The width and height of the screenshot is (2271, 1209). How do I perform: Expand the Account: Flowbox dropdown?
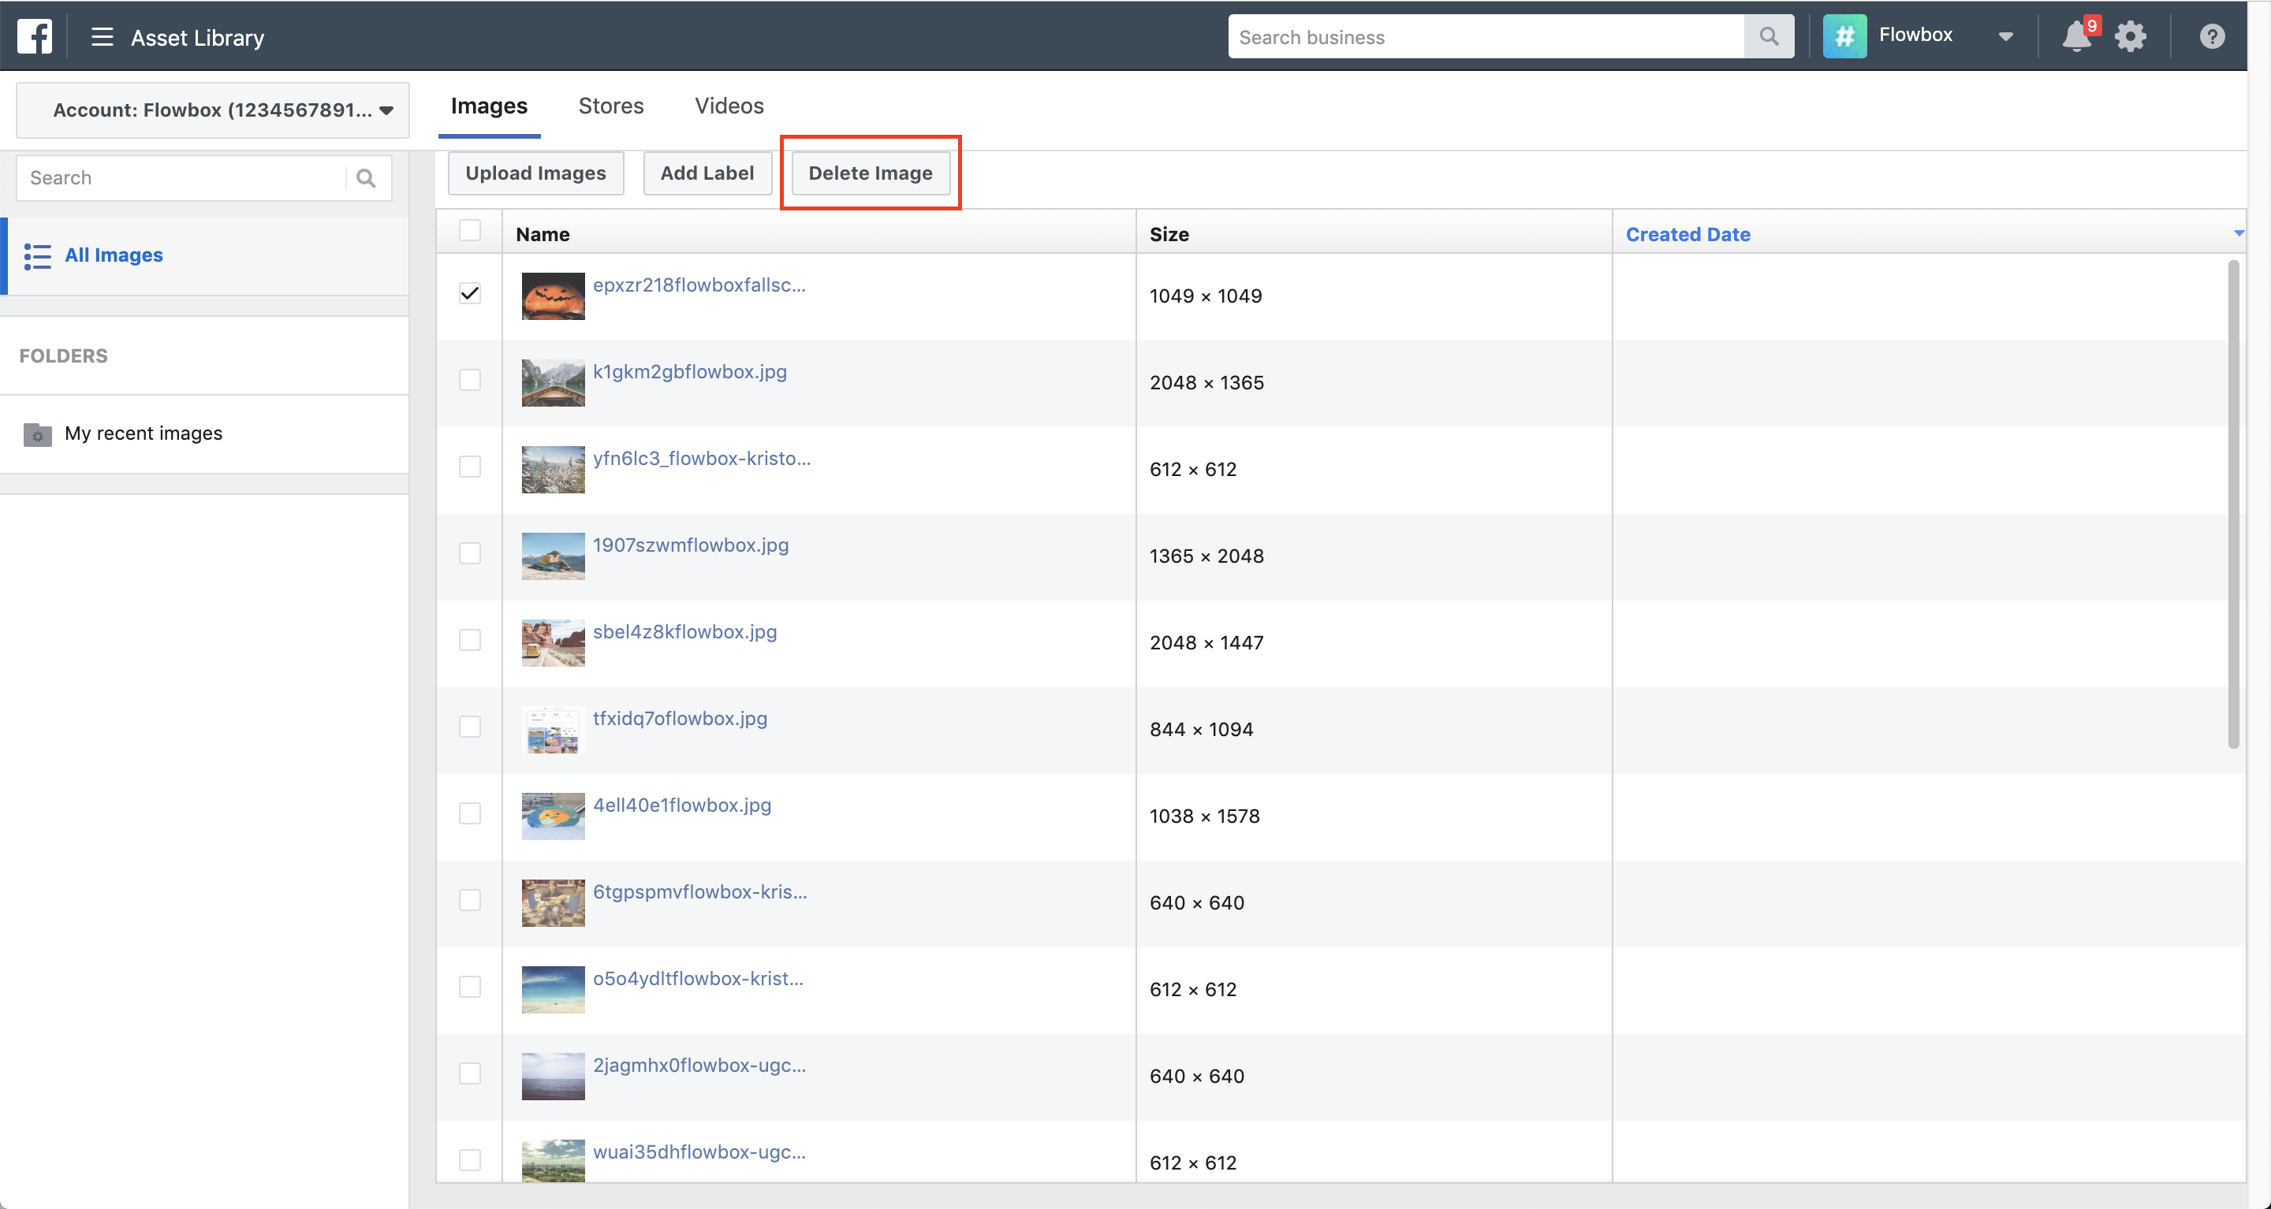pyautogui.click(x=212, y=110)
